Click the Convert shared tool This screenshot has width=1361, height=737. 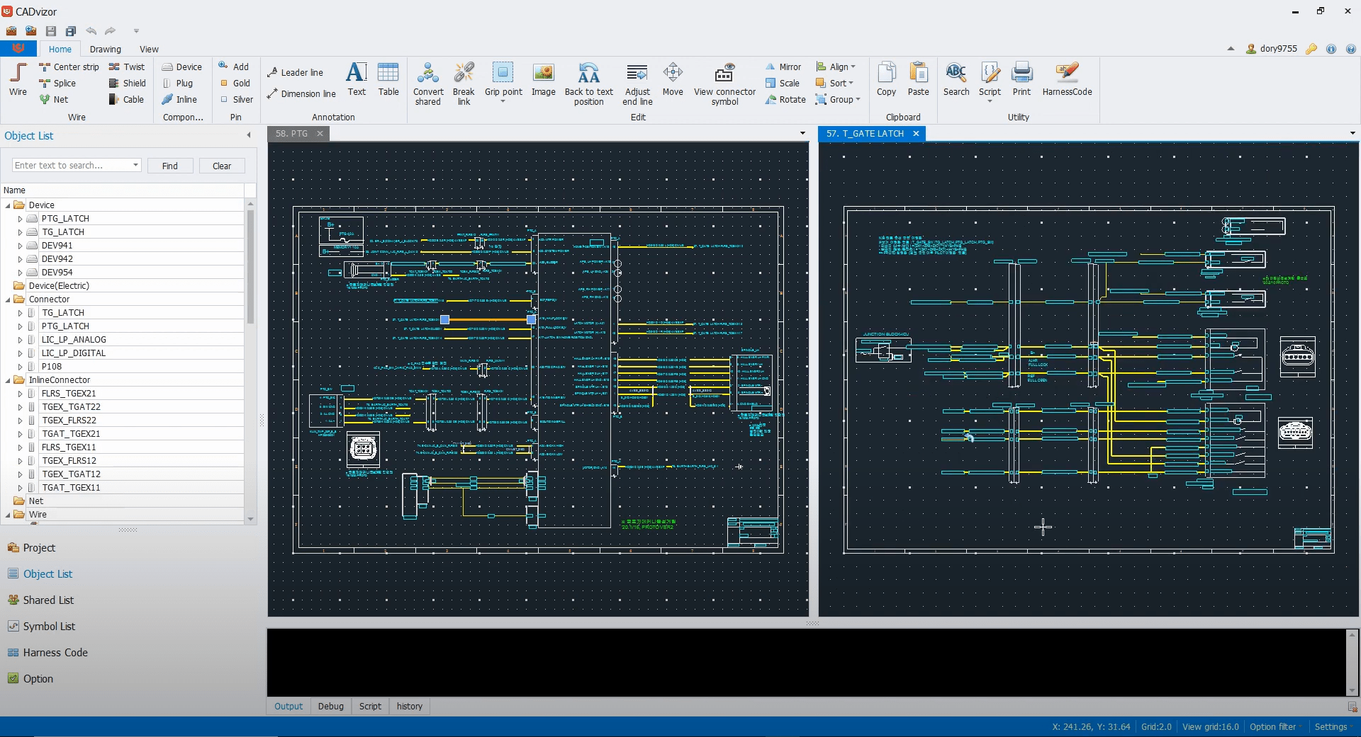(428, 84)
